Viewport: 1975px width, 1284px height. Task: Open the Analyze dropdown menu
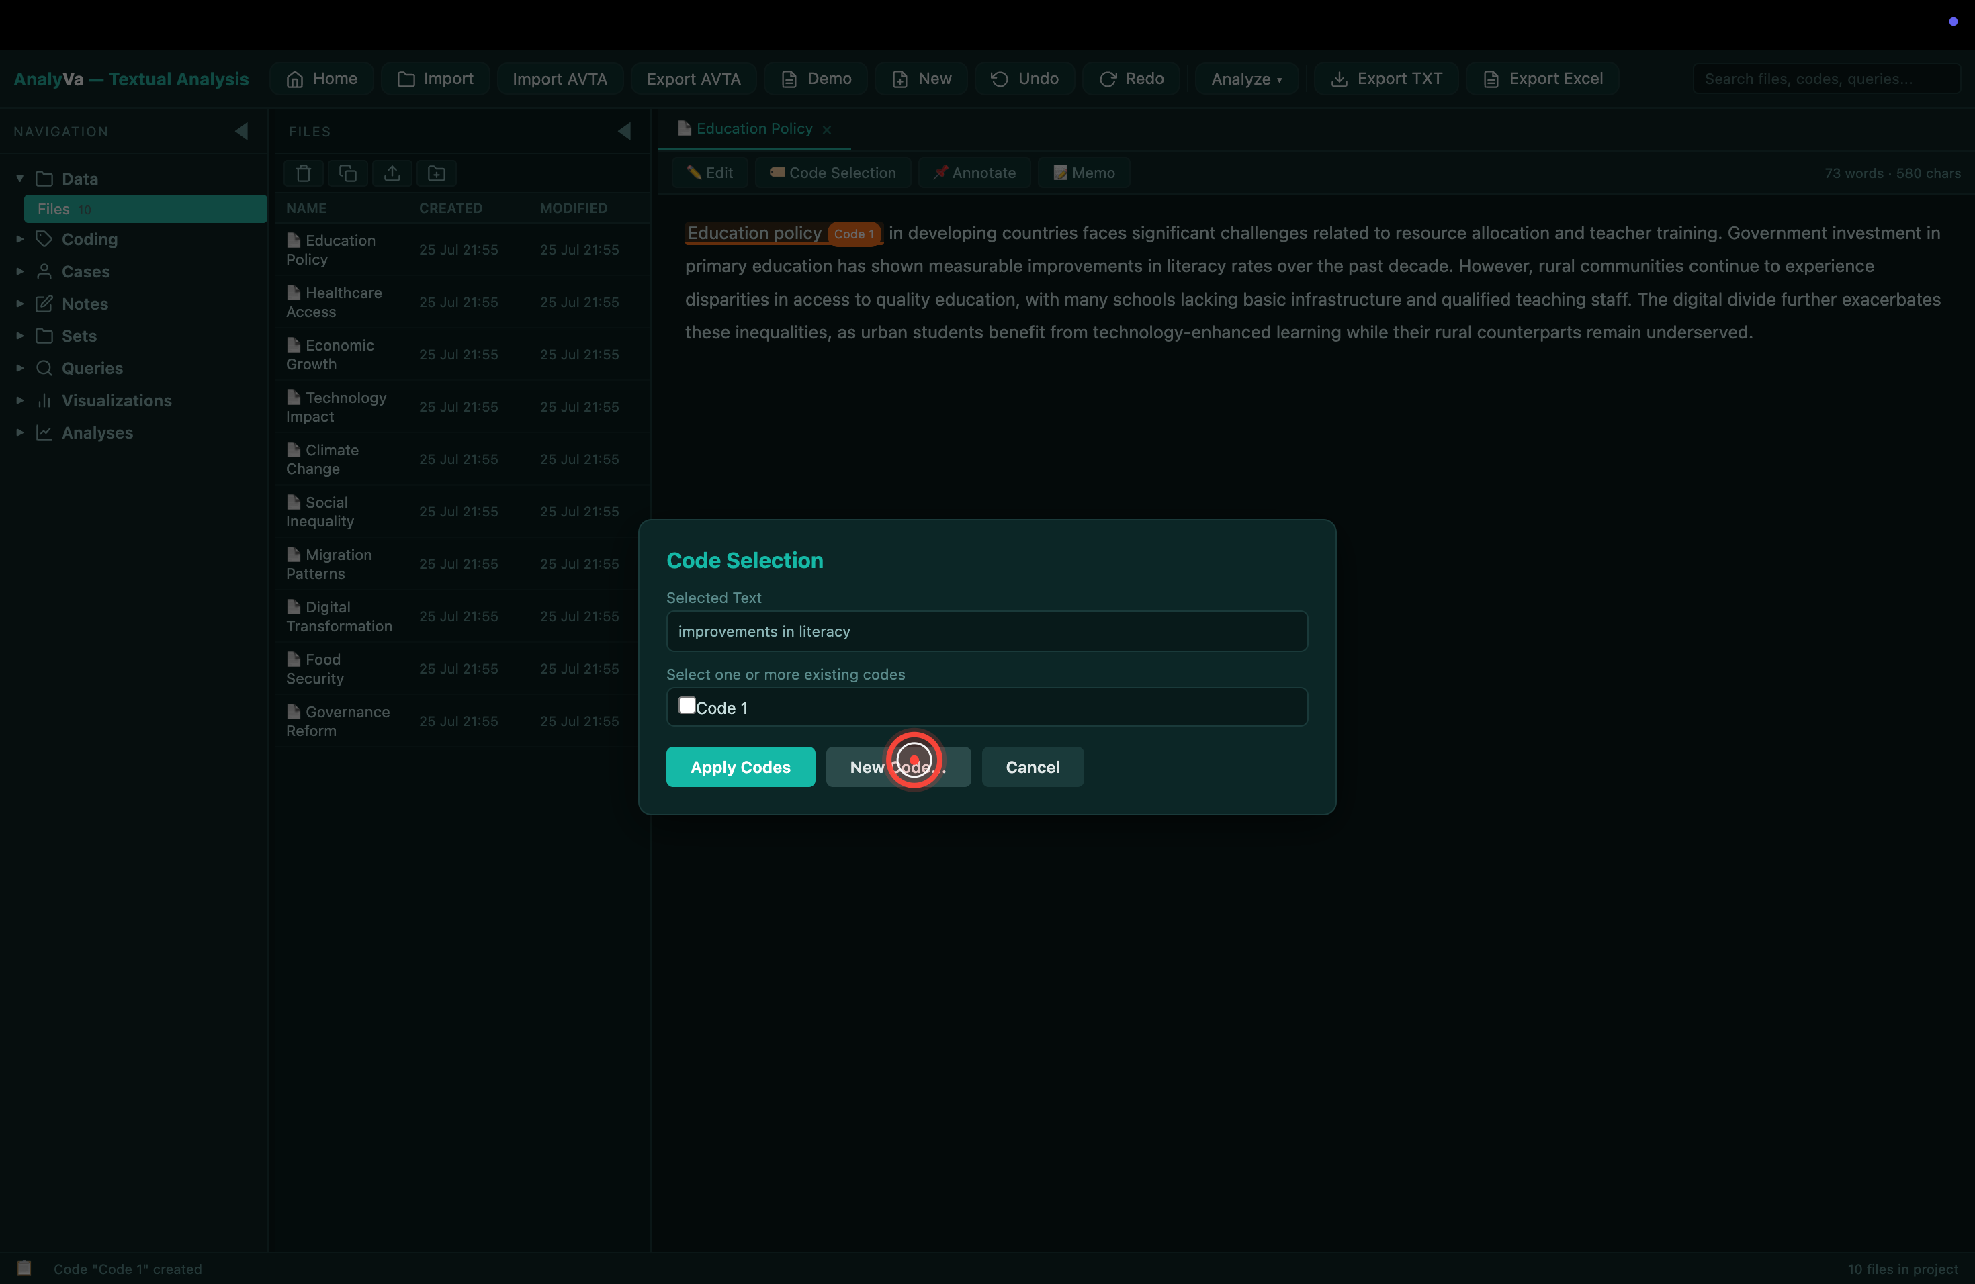pos(1246,79)
